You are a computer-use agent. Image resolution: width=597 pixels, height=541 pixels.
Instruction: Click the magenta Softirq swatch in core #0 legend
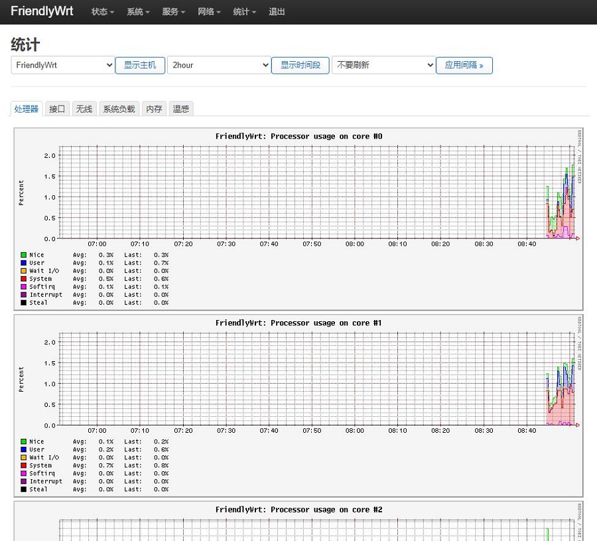click(24, 287)
